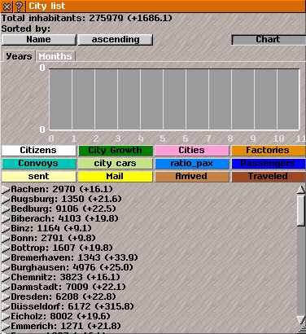Image resolution: width=306 pixels, height=334 pixels.
Task: Switch sort order with ascending button
Action: (116, 40)
